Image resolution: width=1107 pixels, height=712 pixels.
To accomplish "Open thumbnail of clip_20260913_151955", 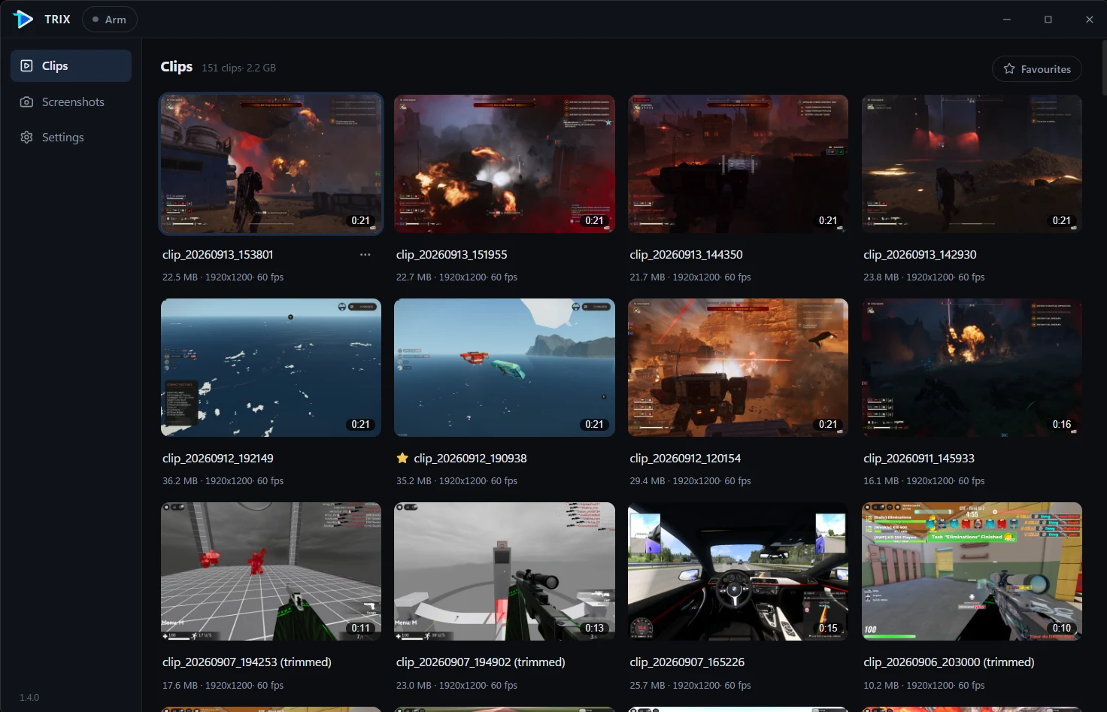I will point(505,164).
